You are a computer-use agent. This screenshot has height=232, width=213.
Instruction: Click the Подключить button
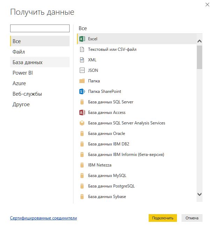click(x=163, y=218)
